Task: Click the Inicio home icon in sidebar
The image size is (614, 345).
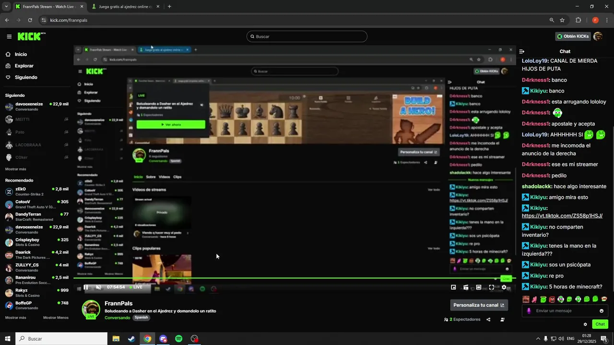Action: (x=8, y=54)
